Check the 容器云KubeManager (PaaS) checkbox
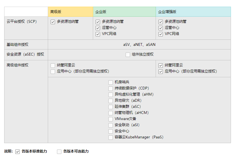The height and width of the screenshot is (157, 234). [111, 138]
